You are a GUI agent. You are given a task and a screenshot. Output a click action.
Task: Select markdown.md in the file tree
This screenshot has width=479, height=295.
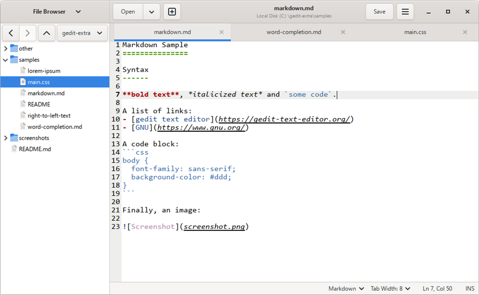coord(46,93)
